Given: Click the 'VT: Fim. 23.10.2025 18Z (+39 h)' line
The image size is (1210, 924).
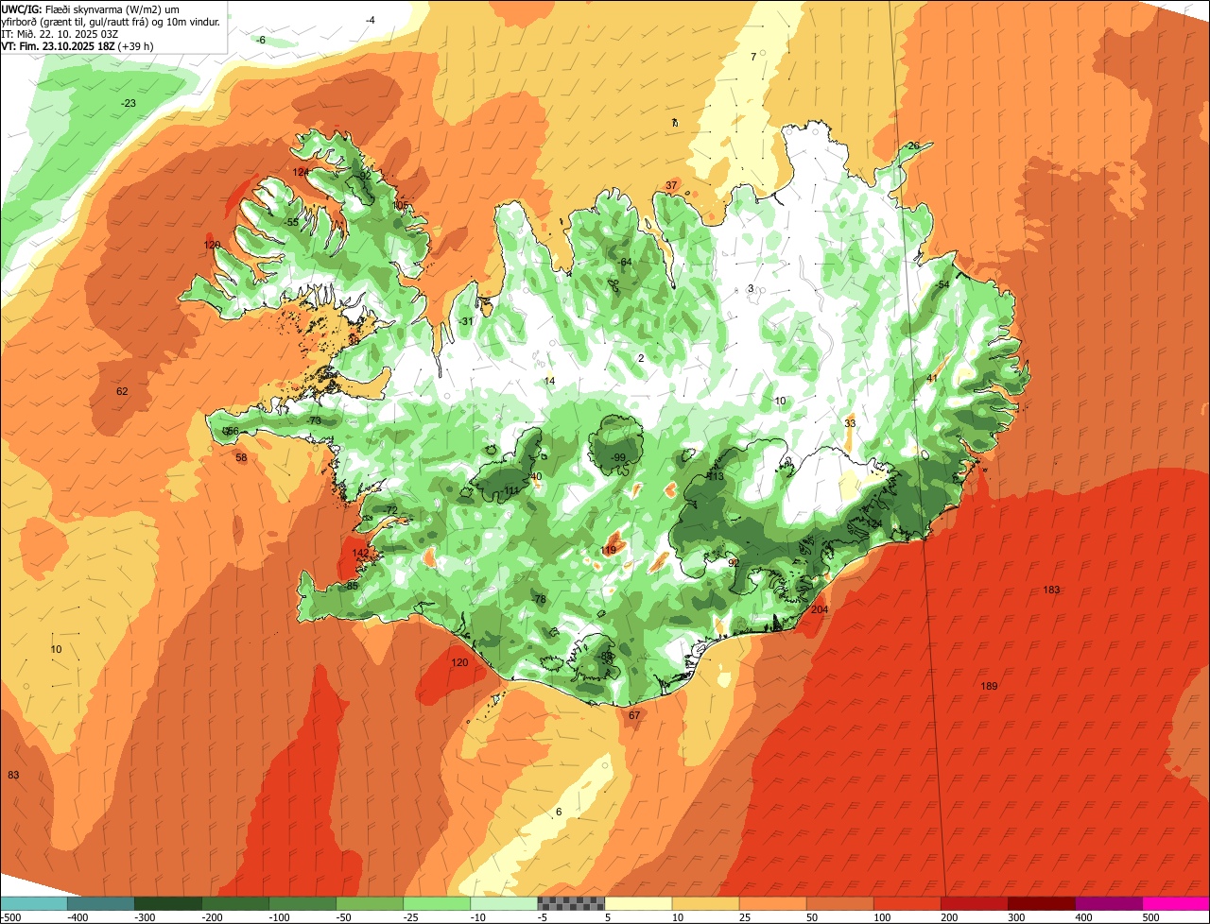Looking at the screenshot, I should (78, 45).
